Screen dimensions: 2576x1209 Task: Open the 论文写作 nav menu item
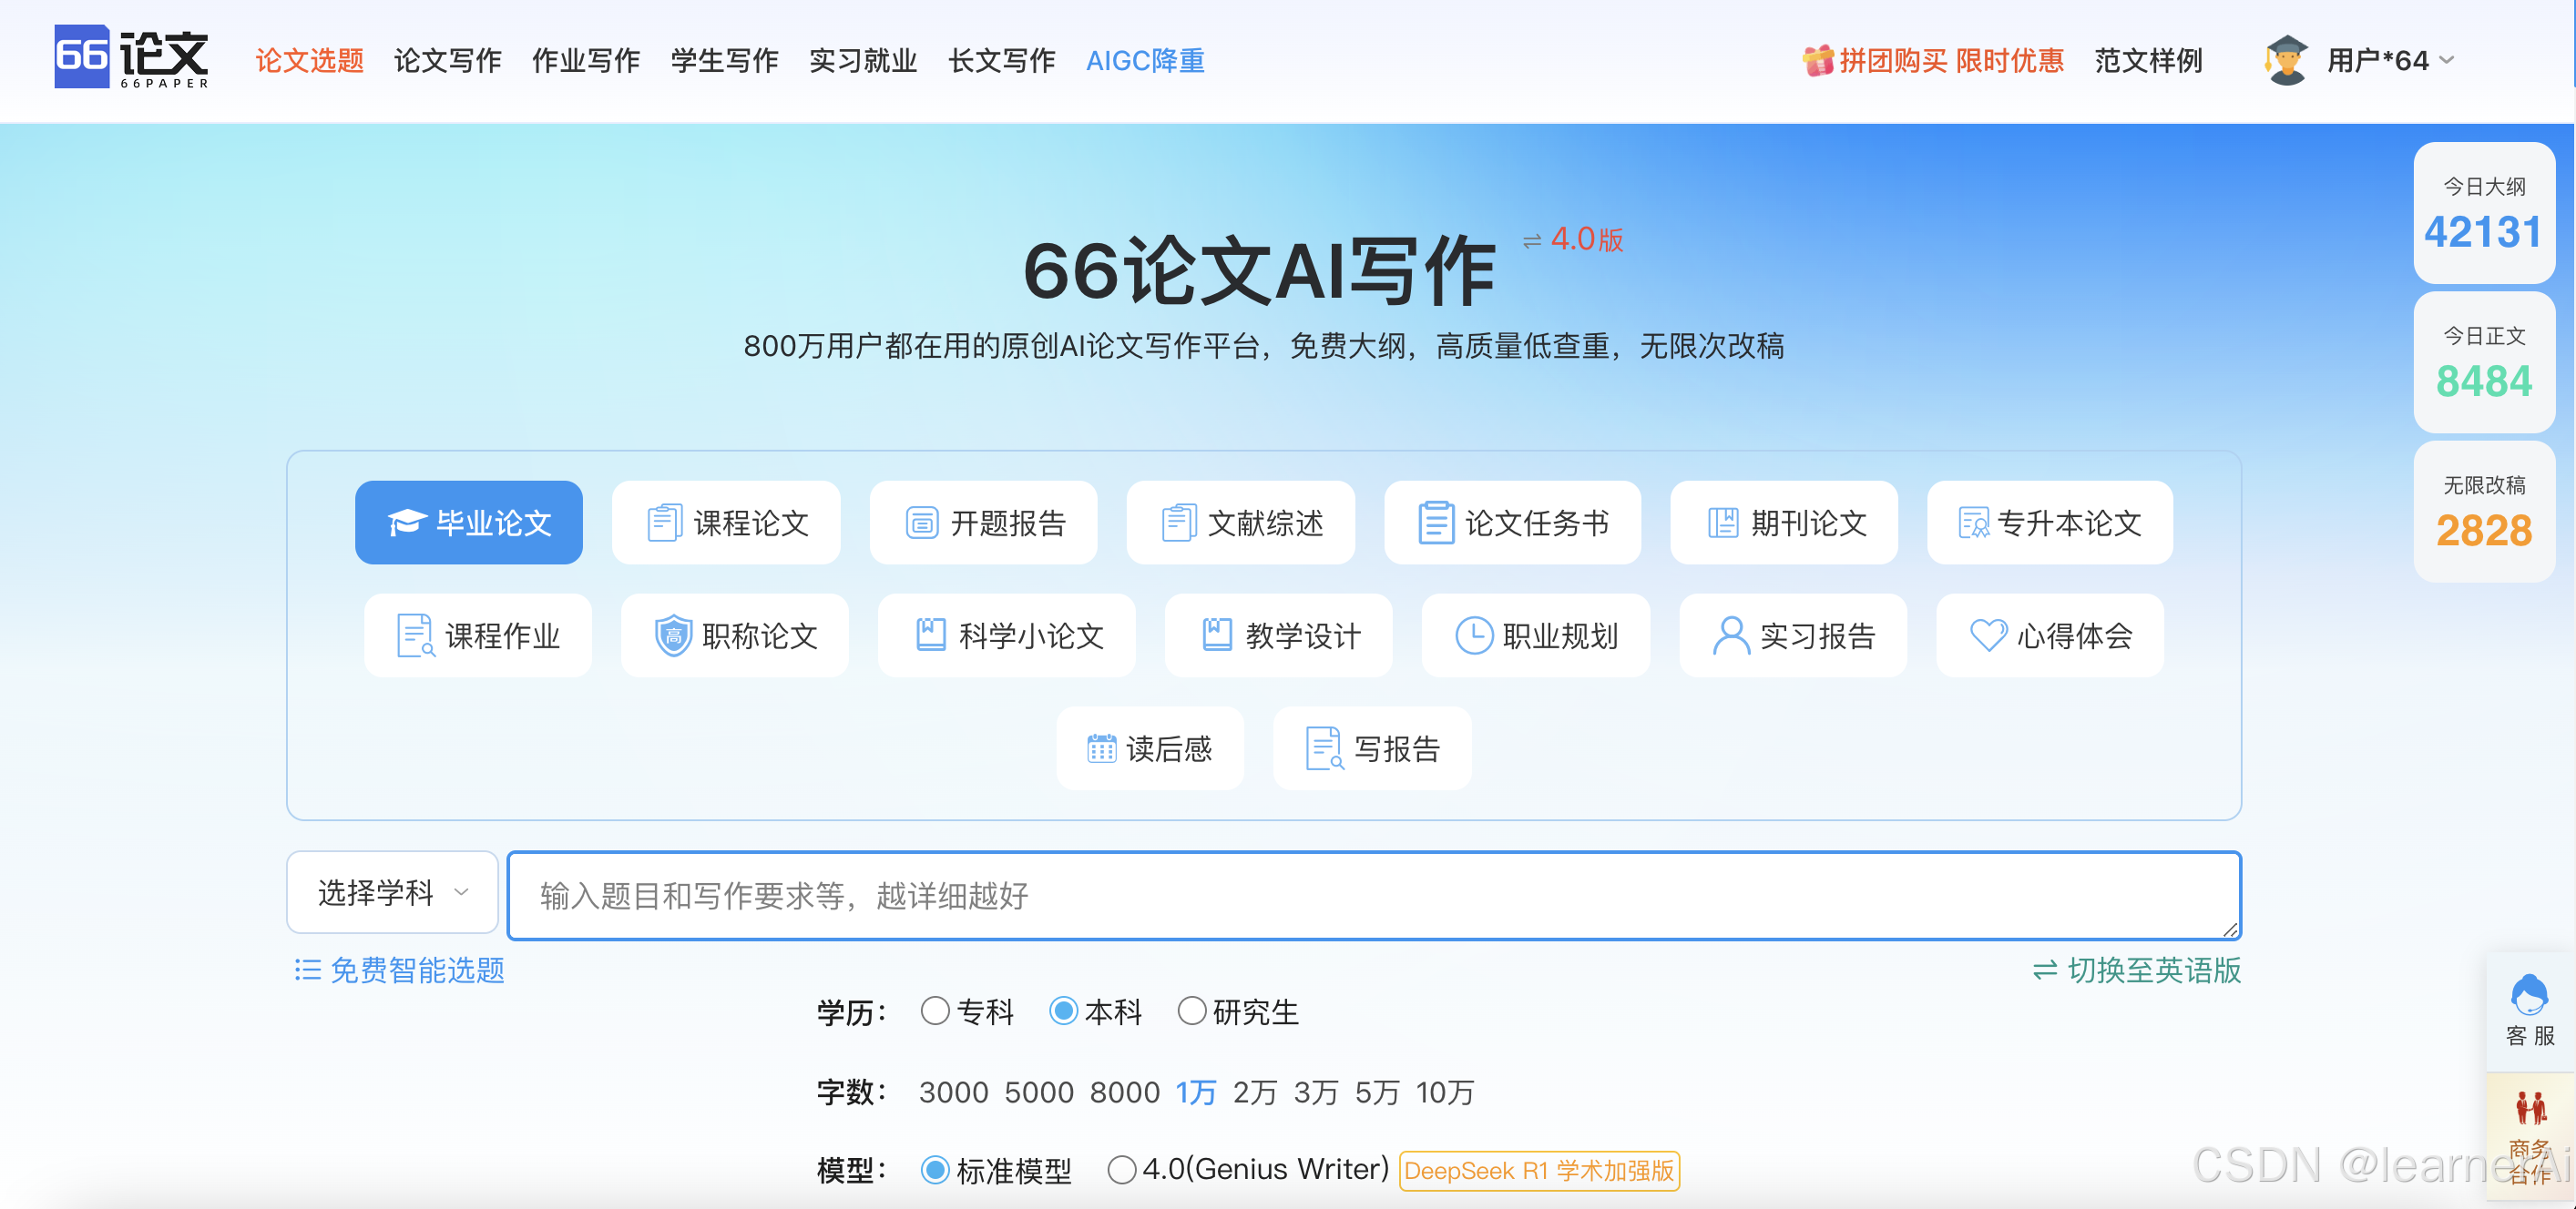click(447, 61)
